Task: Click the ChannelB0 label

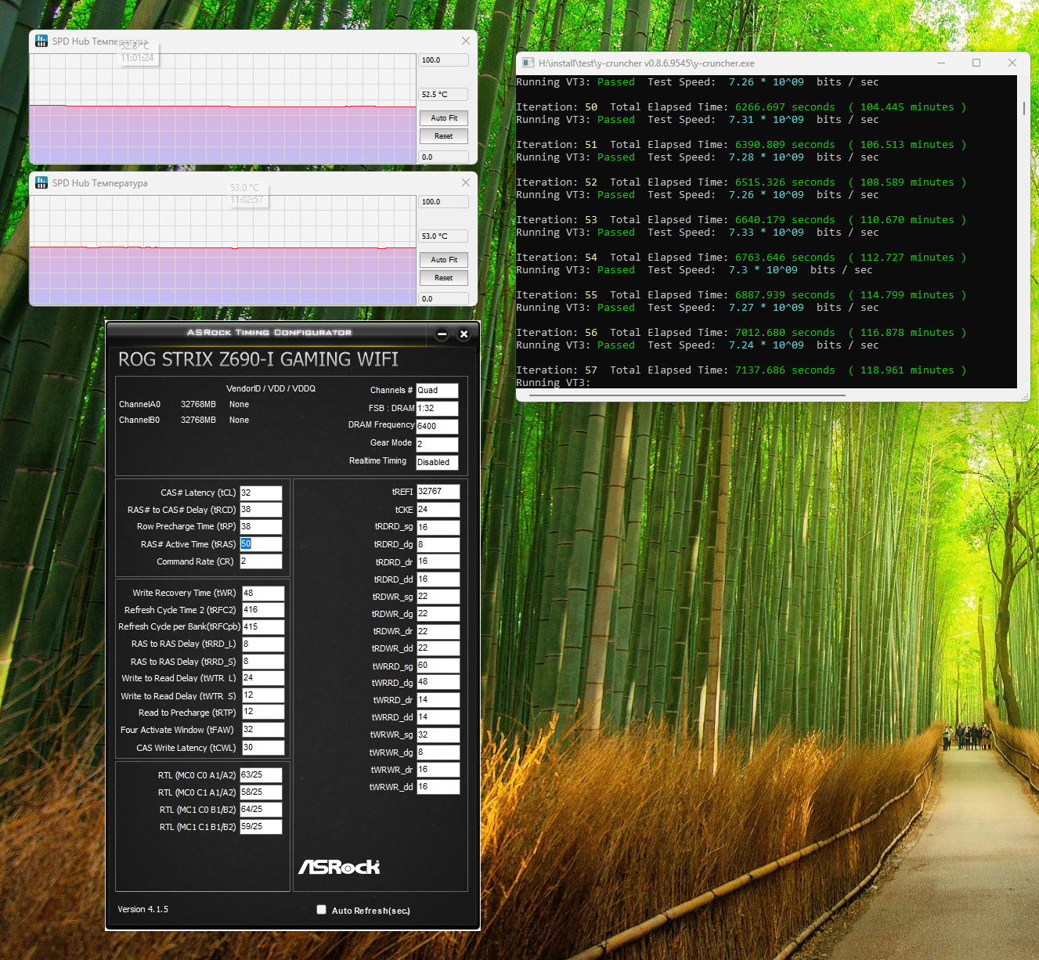Action: coord(139,420)
